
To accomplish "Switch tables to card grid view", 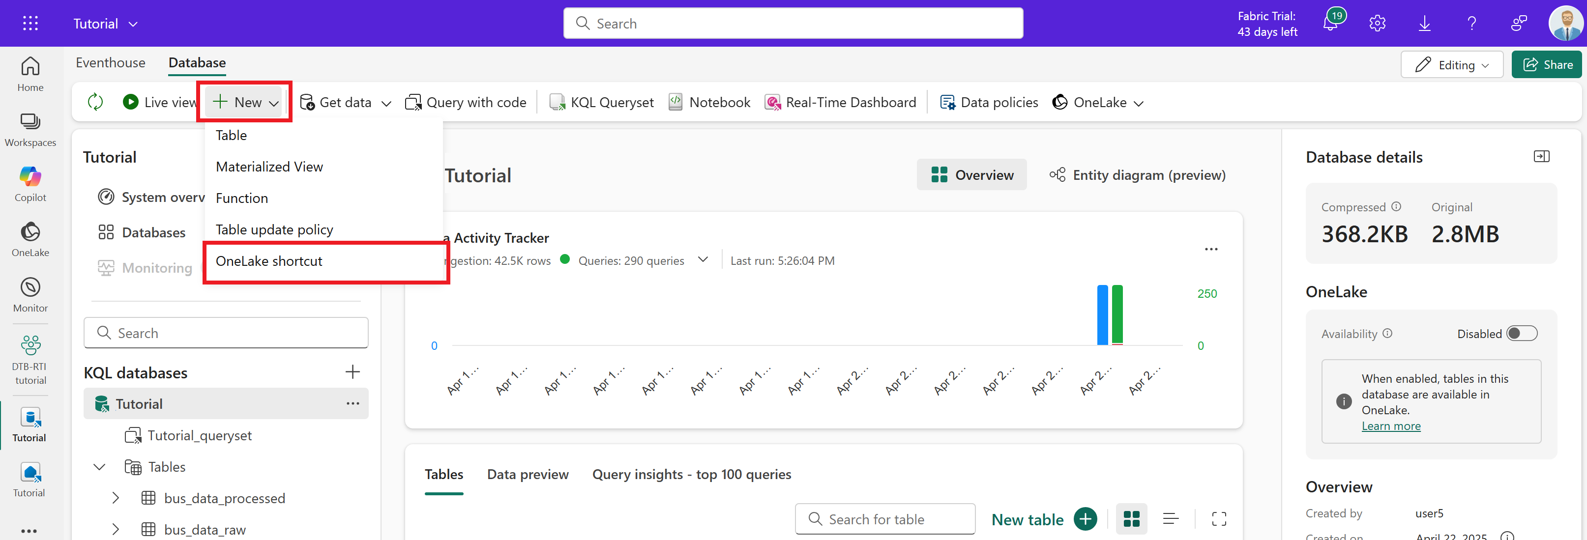I will [x=1132, y=519].
